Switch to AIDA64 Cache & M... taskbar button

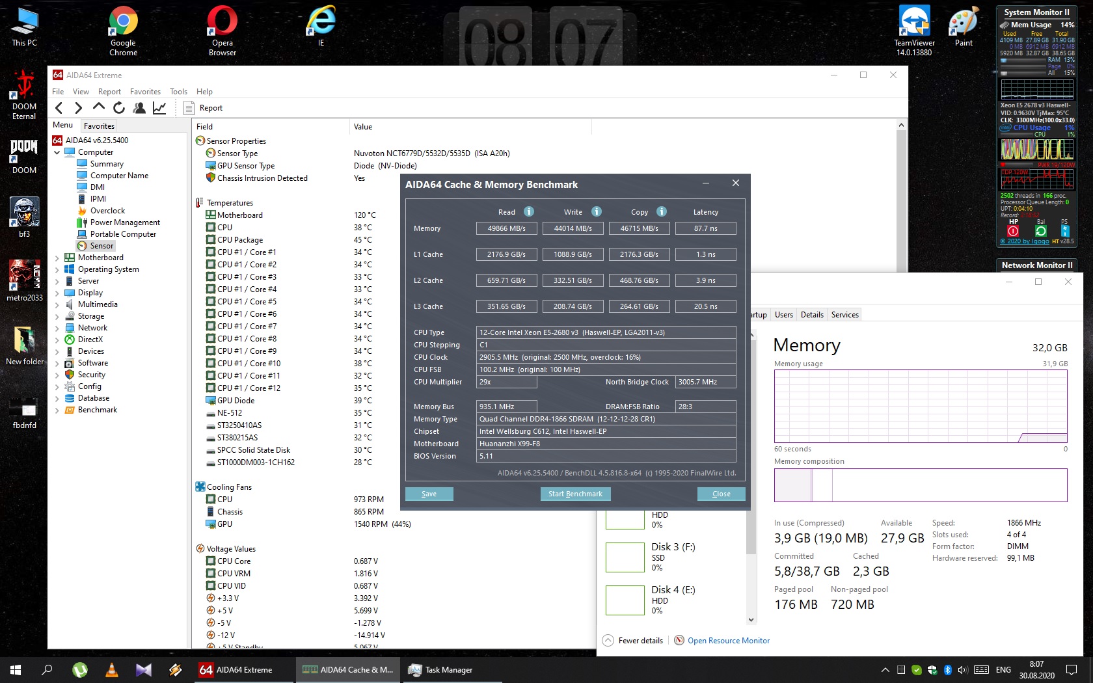347,669
